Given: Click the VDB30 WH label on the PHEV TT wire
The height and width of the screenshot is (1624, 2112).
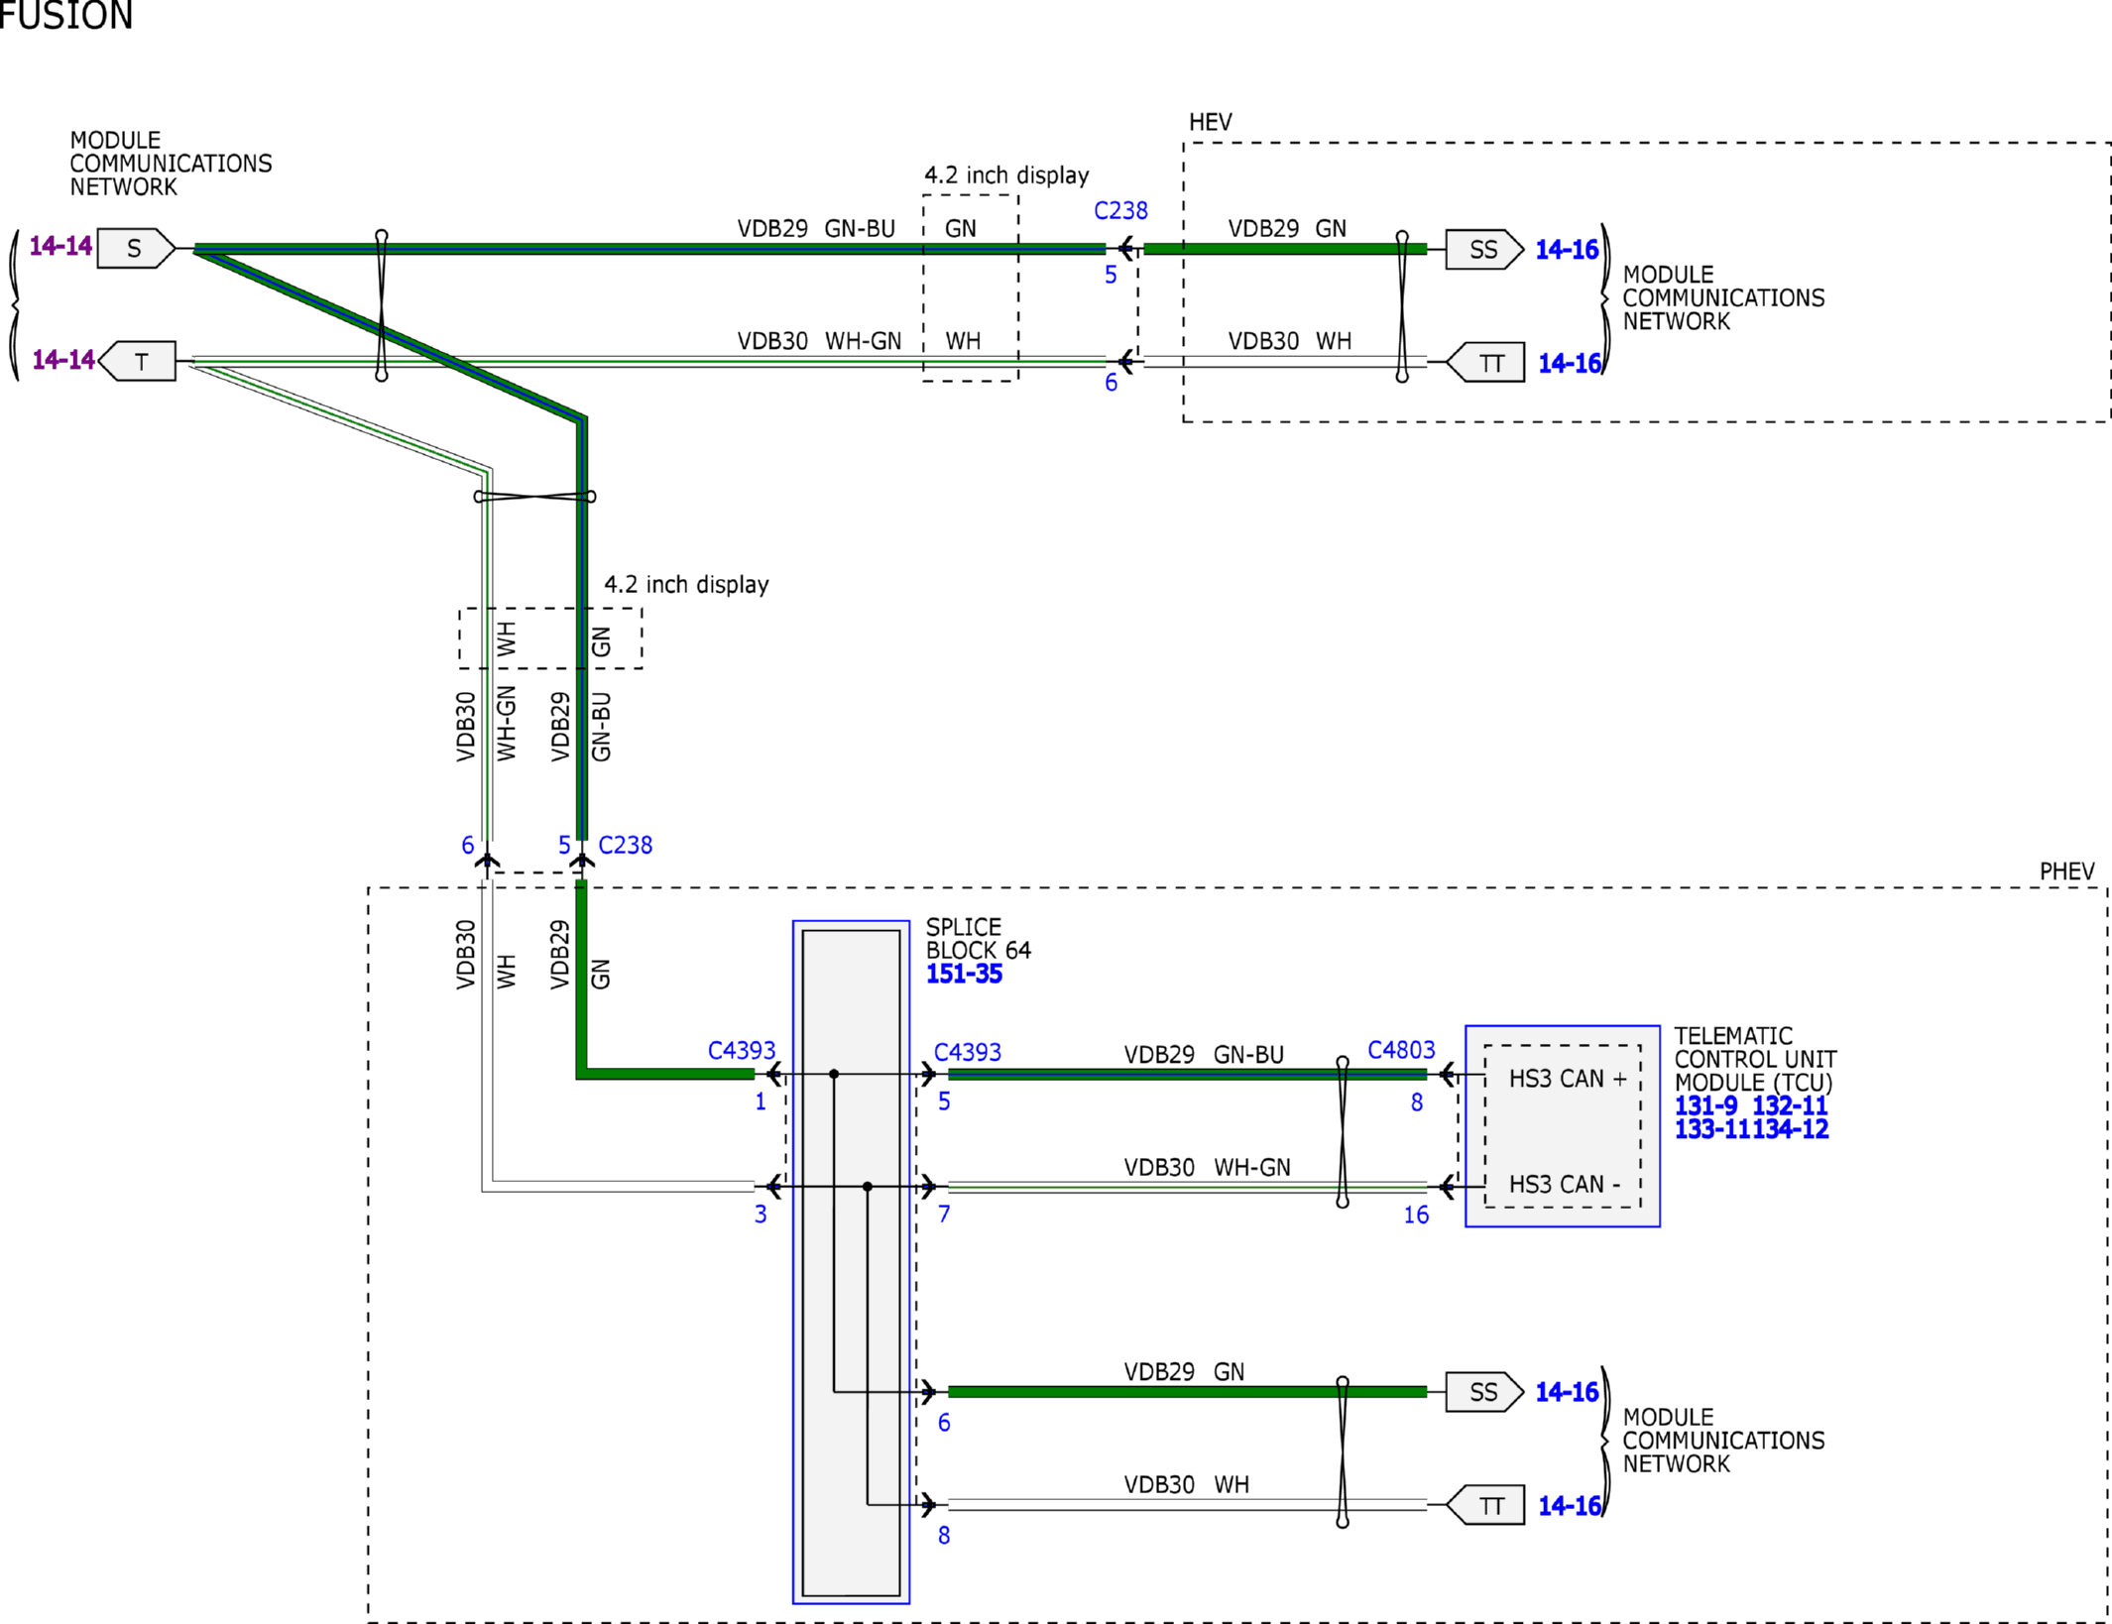Looking at the screenshot, I should coord(1186,1485).
